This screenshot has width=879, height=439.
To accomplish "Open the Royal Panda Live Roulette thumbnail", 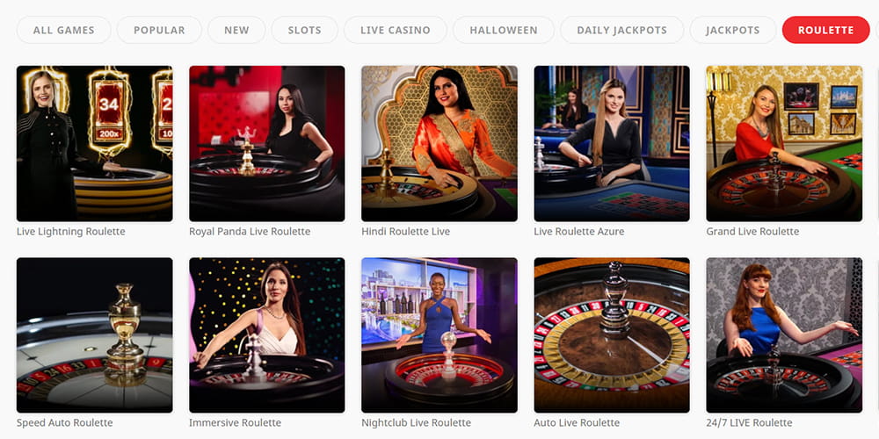I will click(x=267, y=143).
